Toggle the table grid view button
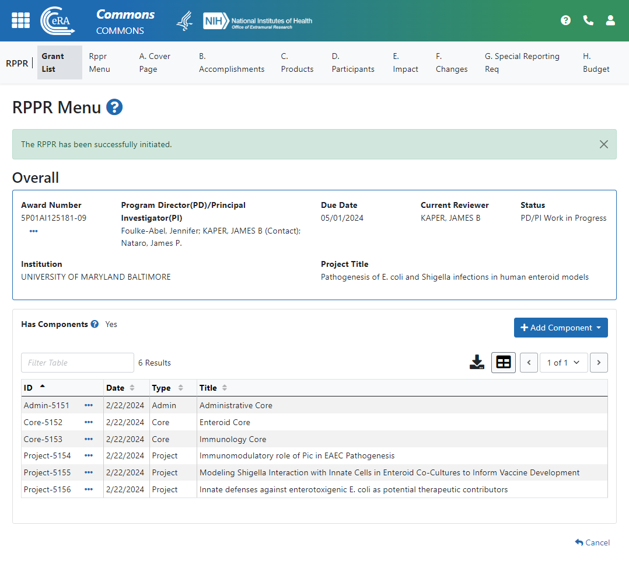Screen dimensions: 629x567 click(503, 363)
